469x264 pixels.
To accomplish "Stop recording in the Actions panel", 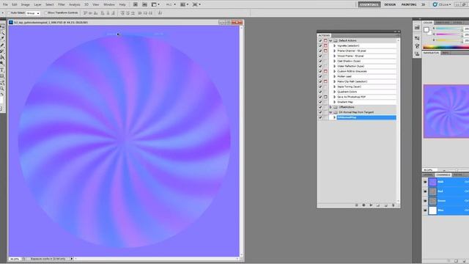I will coord(356,205).
